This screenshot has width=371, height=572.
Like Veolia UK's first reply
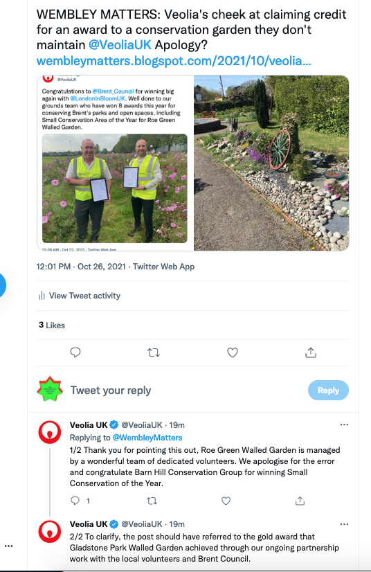226,501
